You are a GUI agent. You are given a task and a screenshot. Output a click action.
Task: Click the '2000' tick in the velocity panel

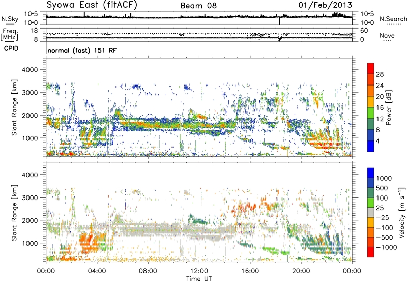click(30, 220)
